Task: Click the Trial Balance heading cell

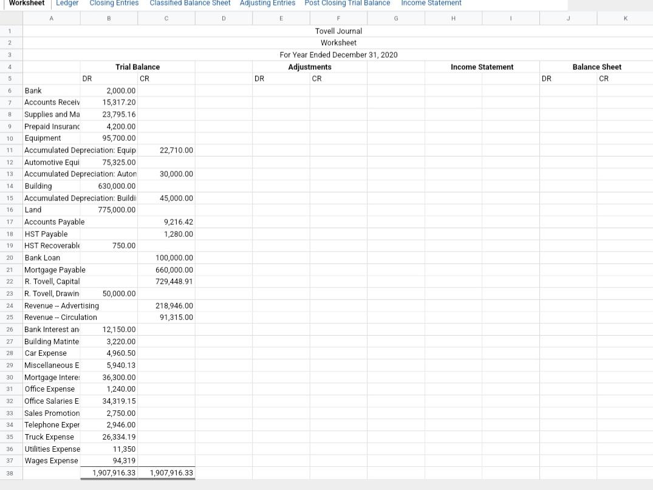Action: [138, 67]
